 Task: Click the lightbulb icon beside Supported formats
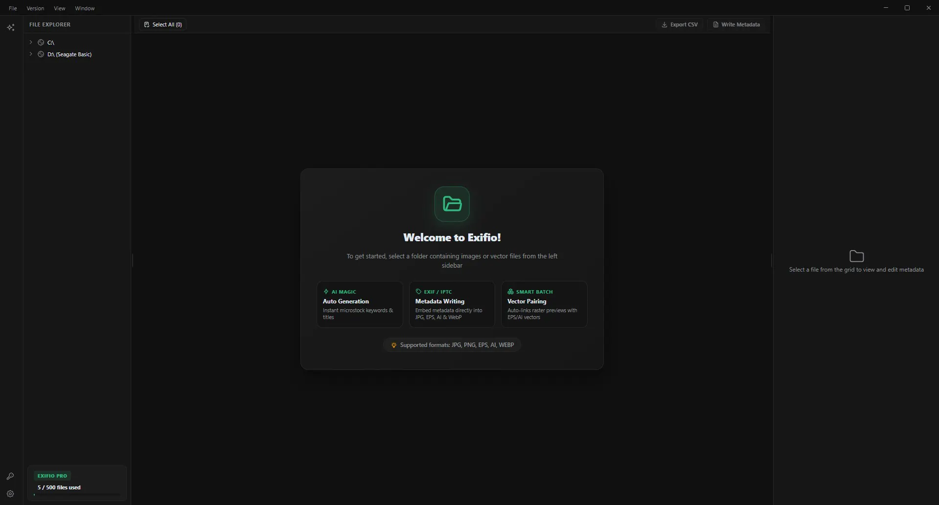coord(393,345)
